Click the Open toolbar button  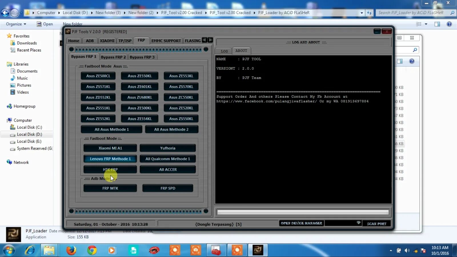[x=45, y=24]
